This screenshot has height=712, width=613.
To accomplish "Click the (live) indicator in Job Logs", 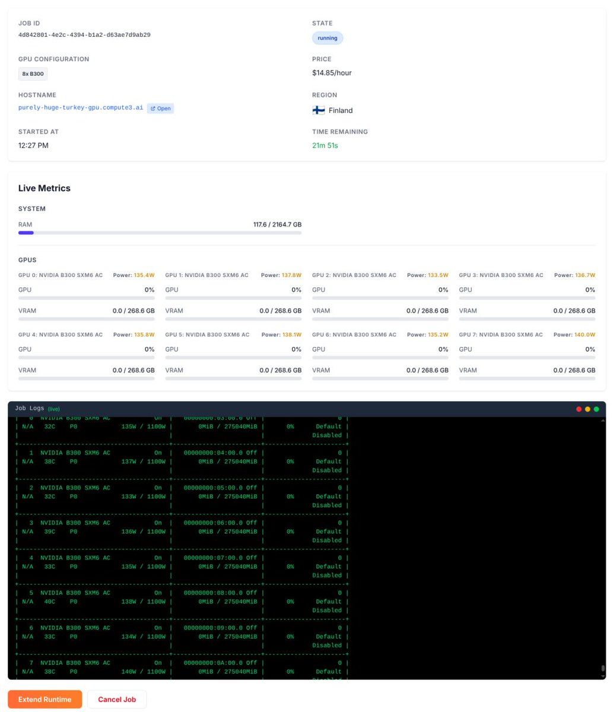I will [54, 409].
